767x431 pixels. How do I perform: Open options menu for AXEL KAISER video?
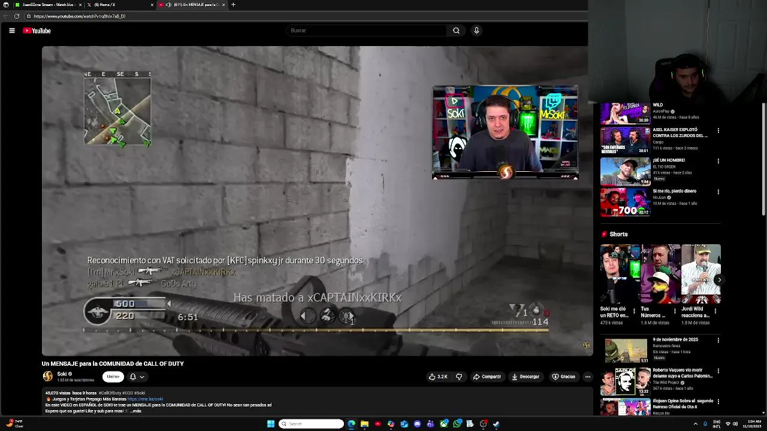pos(718,130)
